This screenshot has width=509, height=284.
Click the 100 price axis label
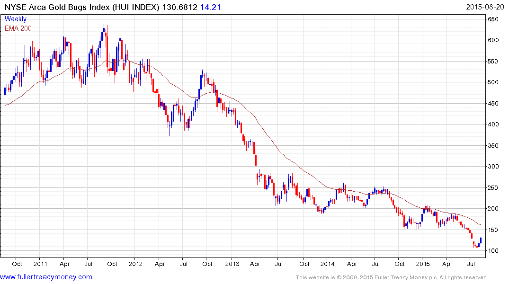click(493, 250)
